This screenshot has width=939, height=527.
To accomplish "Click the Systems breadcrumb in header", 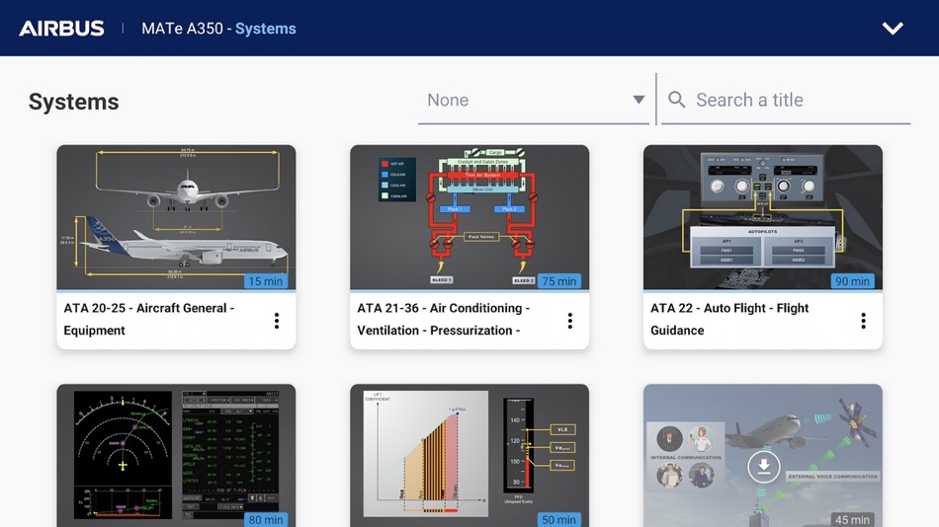I will click(x=265, y=29).
